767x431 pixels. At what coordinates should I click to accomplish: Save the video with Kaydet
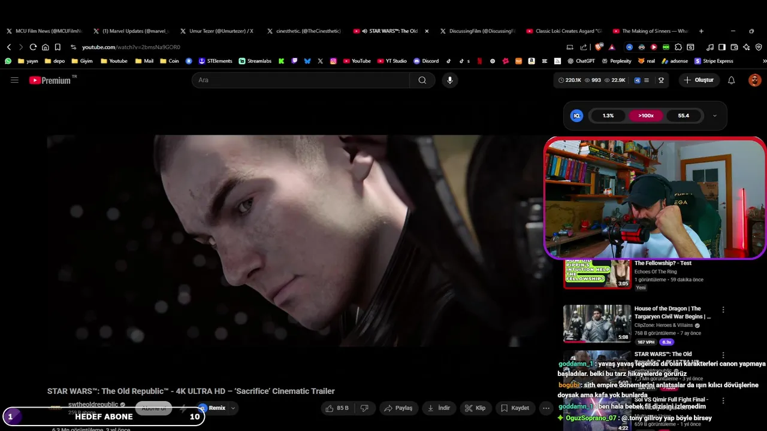pos(515,408)
